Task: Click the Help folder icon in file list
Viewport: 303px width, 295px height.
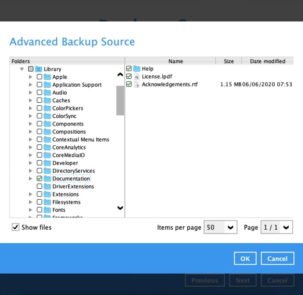Action: tap(137, 69)
